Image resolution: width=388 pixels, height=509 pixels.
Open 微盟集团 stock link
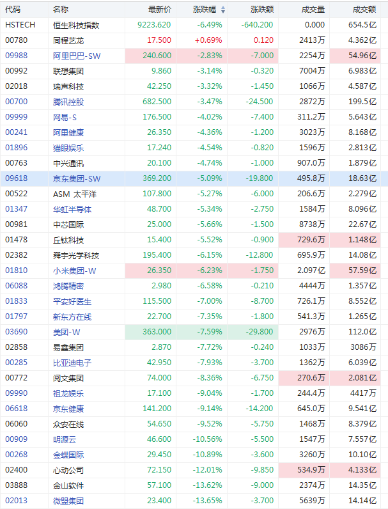[68, 501]
